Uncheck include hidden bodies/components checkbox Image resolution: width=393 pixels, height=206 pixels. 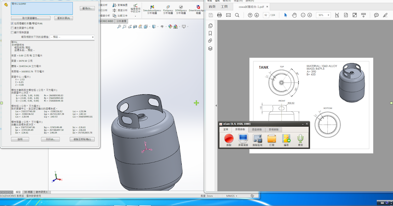[x=12, y=24]
